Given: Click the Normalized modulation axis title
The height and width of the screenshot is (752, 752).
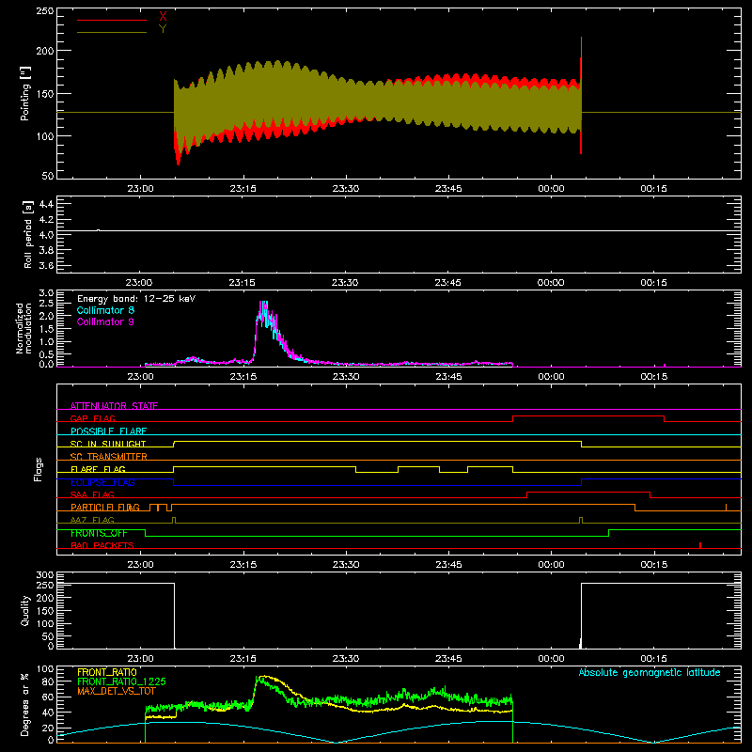Looking at the screenshot, I should [23, 328].
